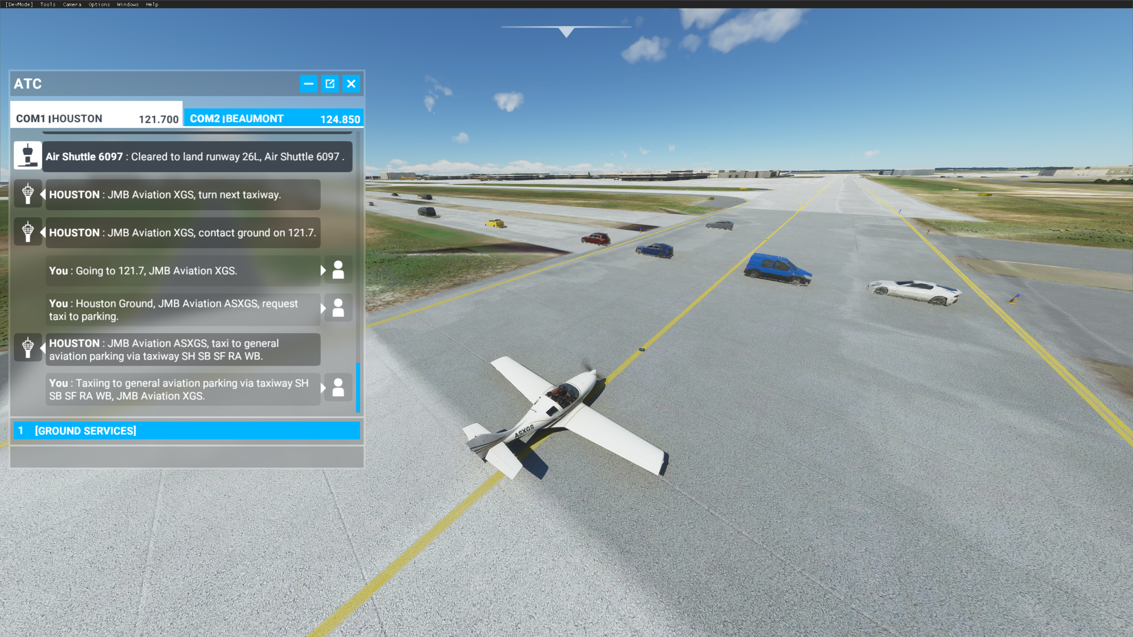
Task: Pop out the ATC window to external
Action: tap(330, 84)
